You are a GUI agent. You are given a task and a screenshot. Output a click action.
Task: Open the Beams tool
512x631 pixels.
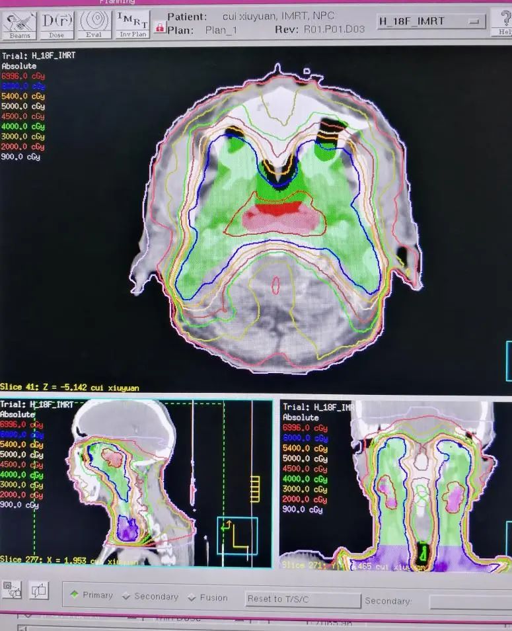pyautogui.click(x=19, y=24)
